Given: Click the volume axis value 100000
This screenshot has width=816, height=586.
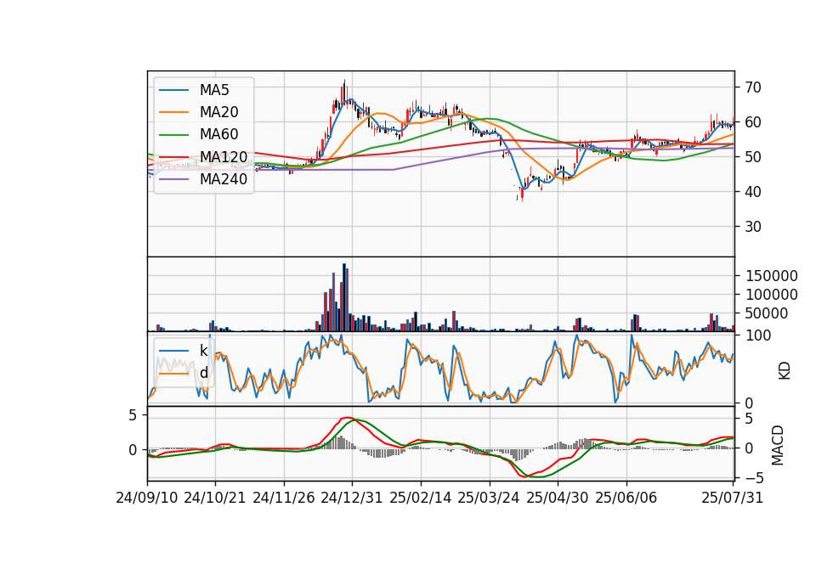Looking at the screenshot, I should click(772, 295).
